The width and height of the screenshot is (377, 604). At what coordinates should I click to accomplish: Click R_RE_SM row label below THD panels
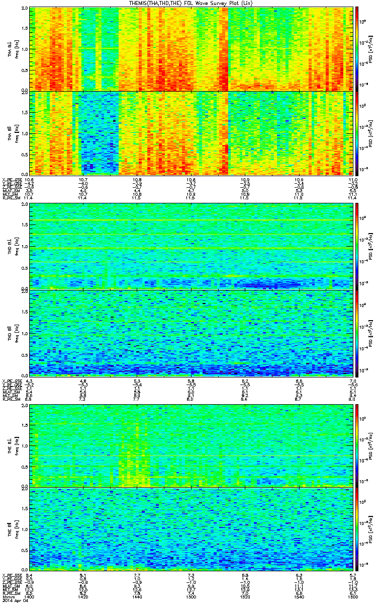point(11,400)
